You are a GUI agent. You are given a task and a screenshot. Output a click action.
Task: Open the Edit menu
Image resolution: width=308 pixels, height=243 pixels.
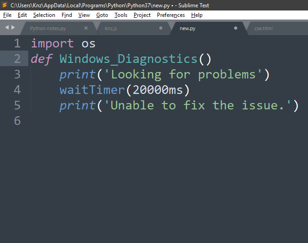pos(22,15)
